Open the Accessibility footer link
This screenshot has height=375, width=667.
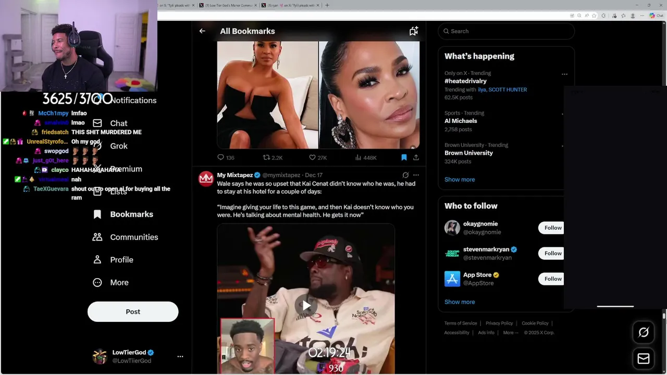click(457, 333)
